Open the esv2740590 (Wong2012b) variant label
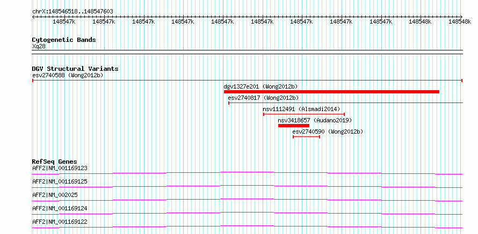 pos(328,131)
